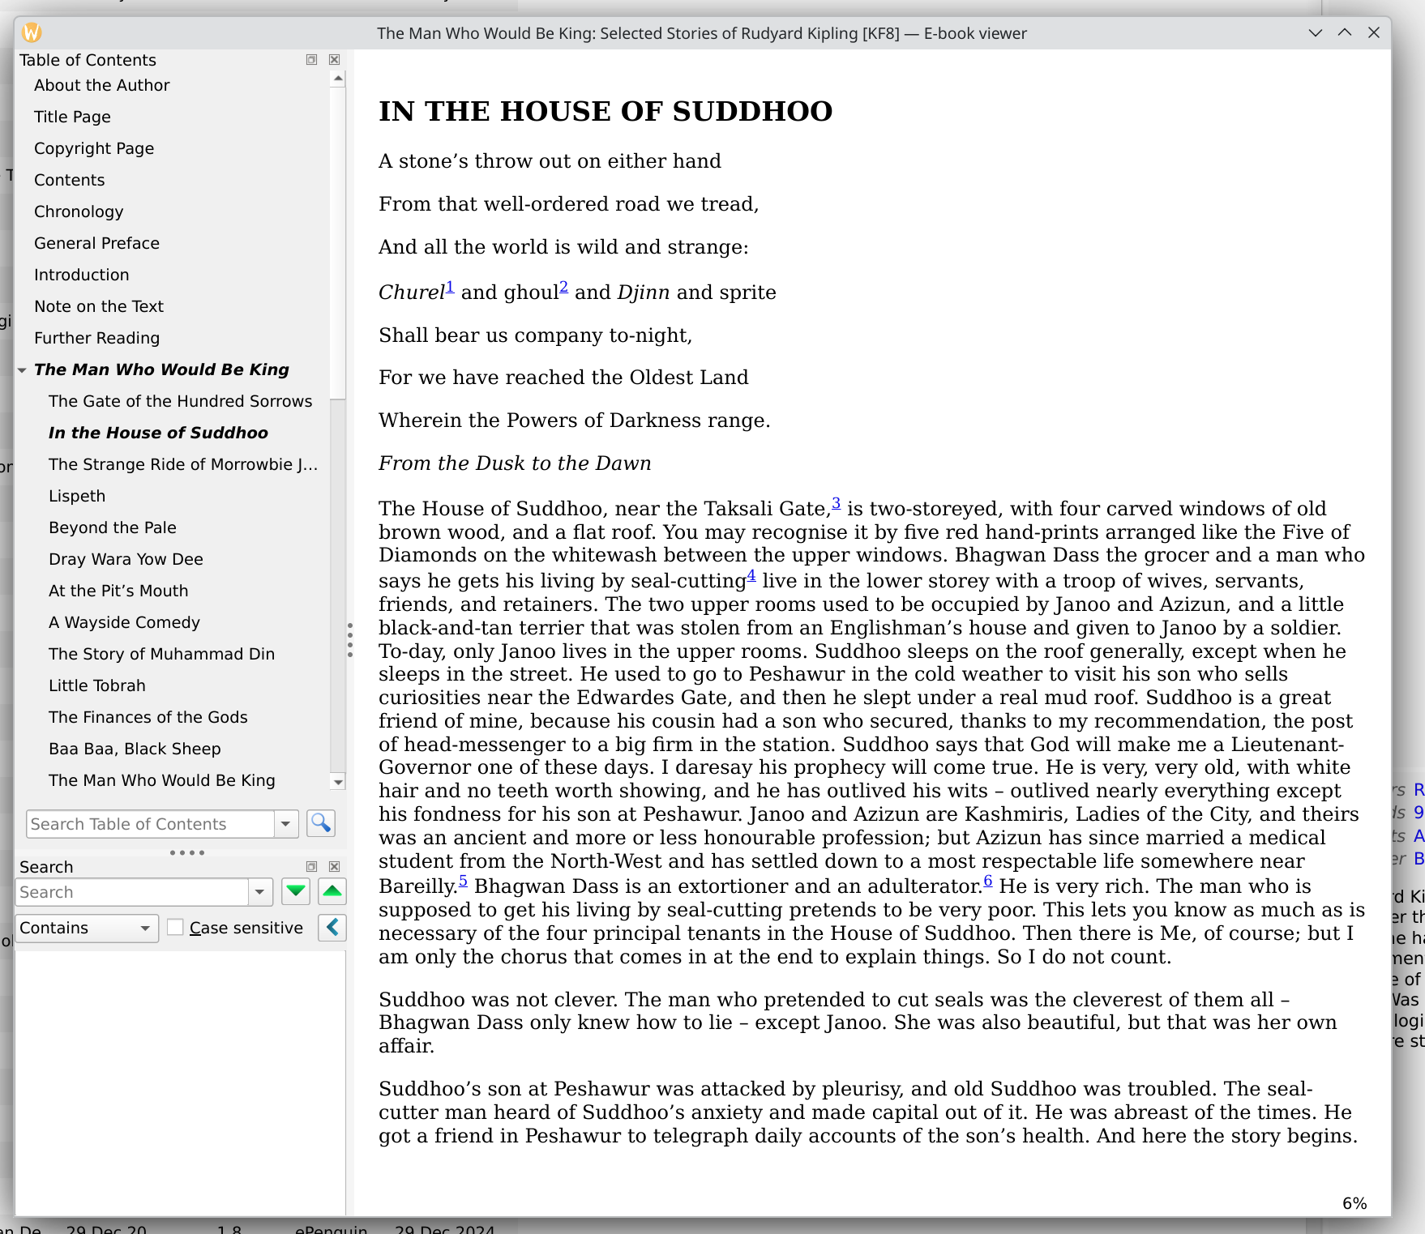This screenshot has height=1234, width=1425.
Task: Click the Table of Contents scroll up arrow
Action: tap(338, 79)
